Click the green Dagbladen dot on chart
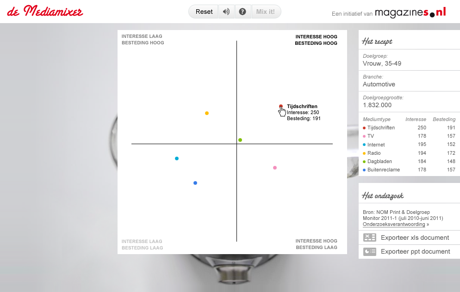The image size is (460, 292). 240,140
